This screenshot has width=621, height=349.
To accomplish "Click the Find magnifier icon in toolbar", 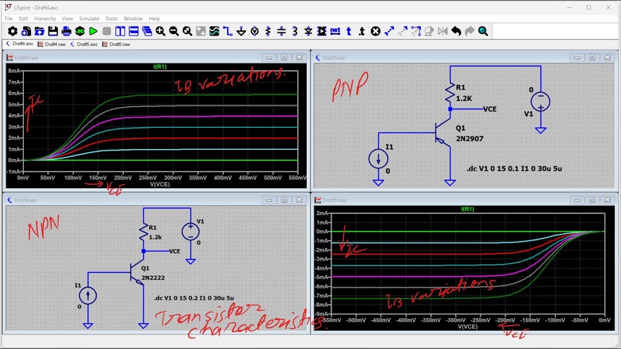I will tap(483, 31).
